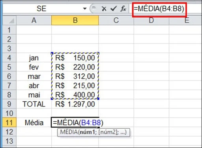Viewport: 202px width, 148px height.
Task: Select row 8 header
Action: click(9, 95)
